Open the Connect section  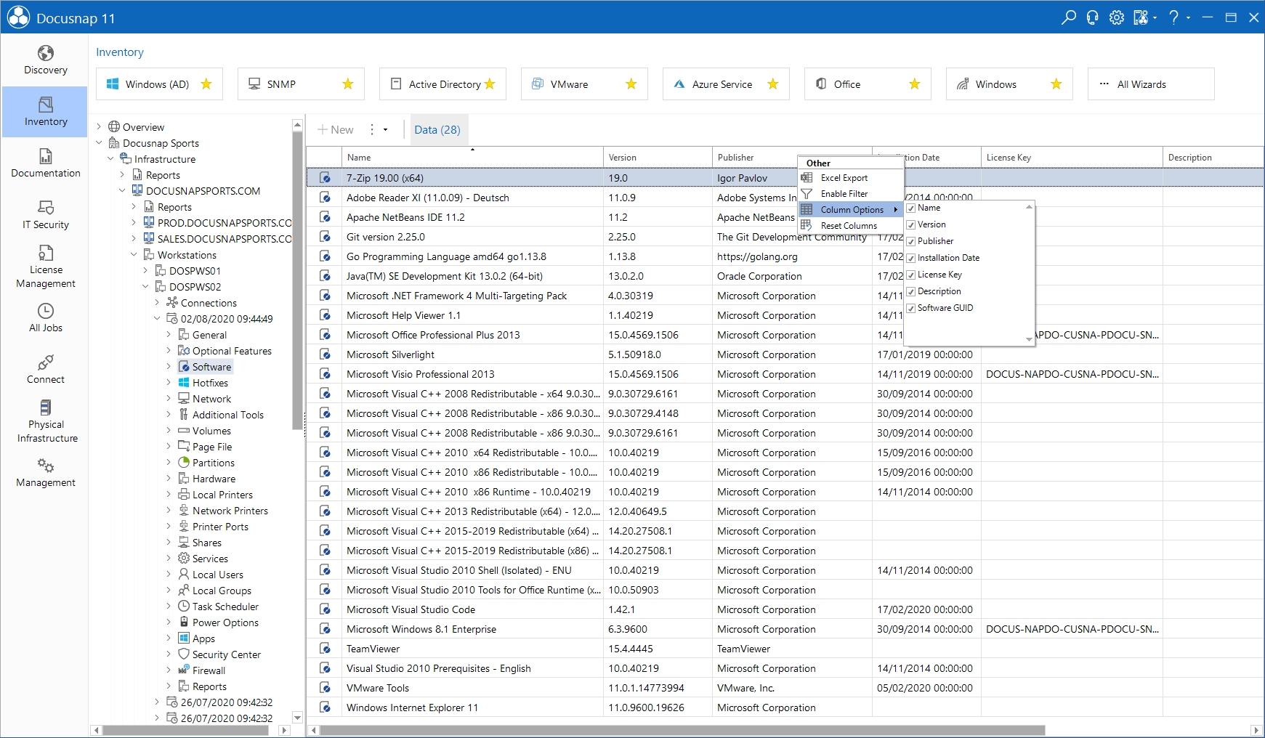point(45,370)
